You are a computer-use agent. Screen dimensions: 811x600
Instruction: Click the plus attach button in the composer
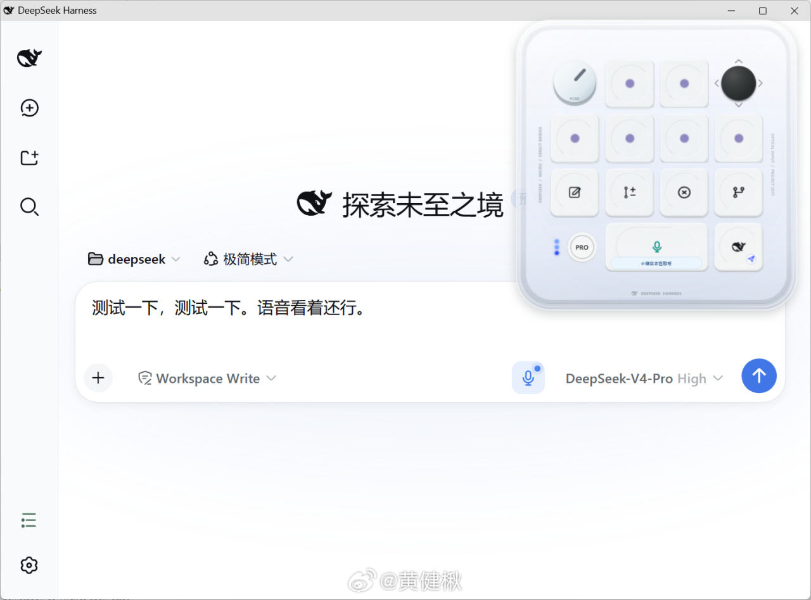[x=98, y=378]
